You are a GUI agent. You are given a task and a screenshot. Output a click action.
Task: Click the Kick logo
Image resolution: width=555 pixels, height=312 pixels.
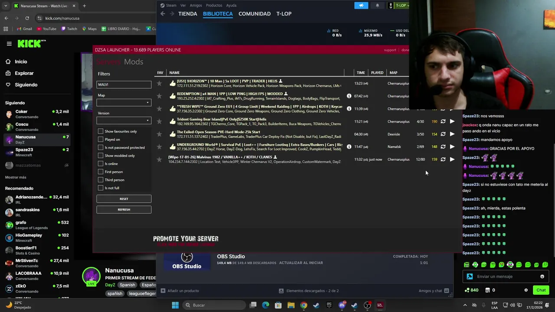tap(32, 43)
